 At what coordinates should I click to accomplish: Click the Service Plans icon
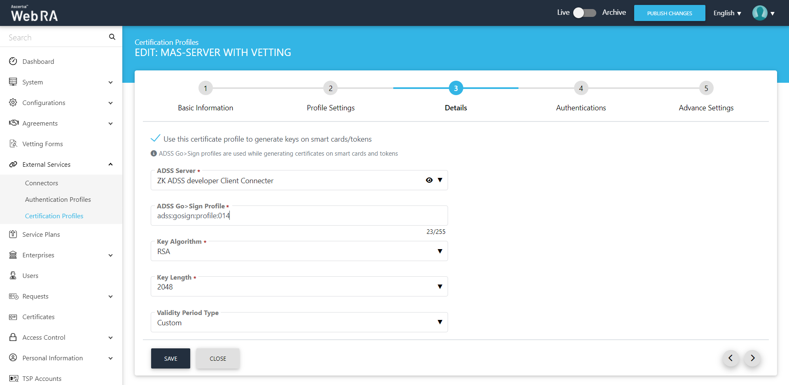point(13,234)
